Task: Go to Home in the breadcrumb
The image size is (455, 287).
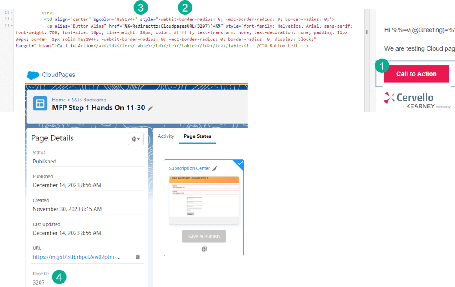Action: (x=59, y=100)
